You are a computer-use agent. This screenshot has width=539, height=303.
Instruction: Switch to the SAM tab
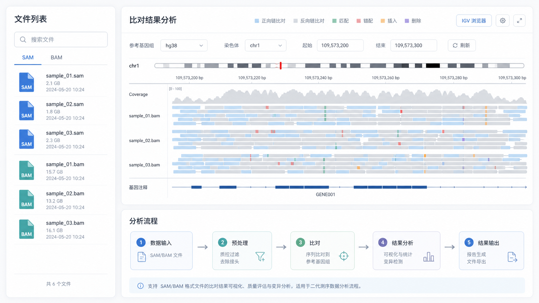[28, 57]
